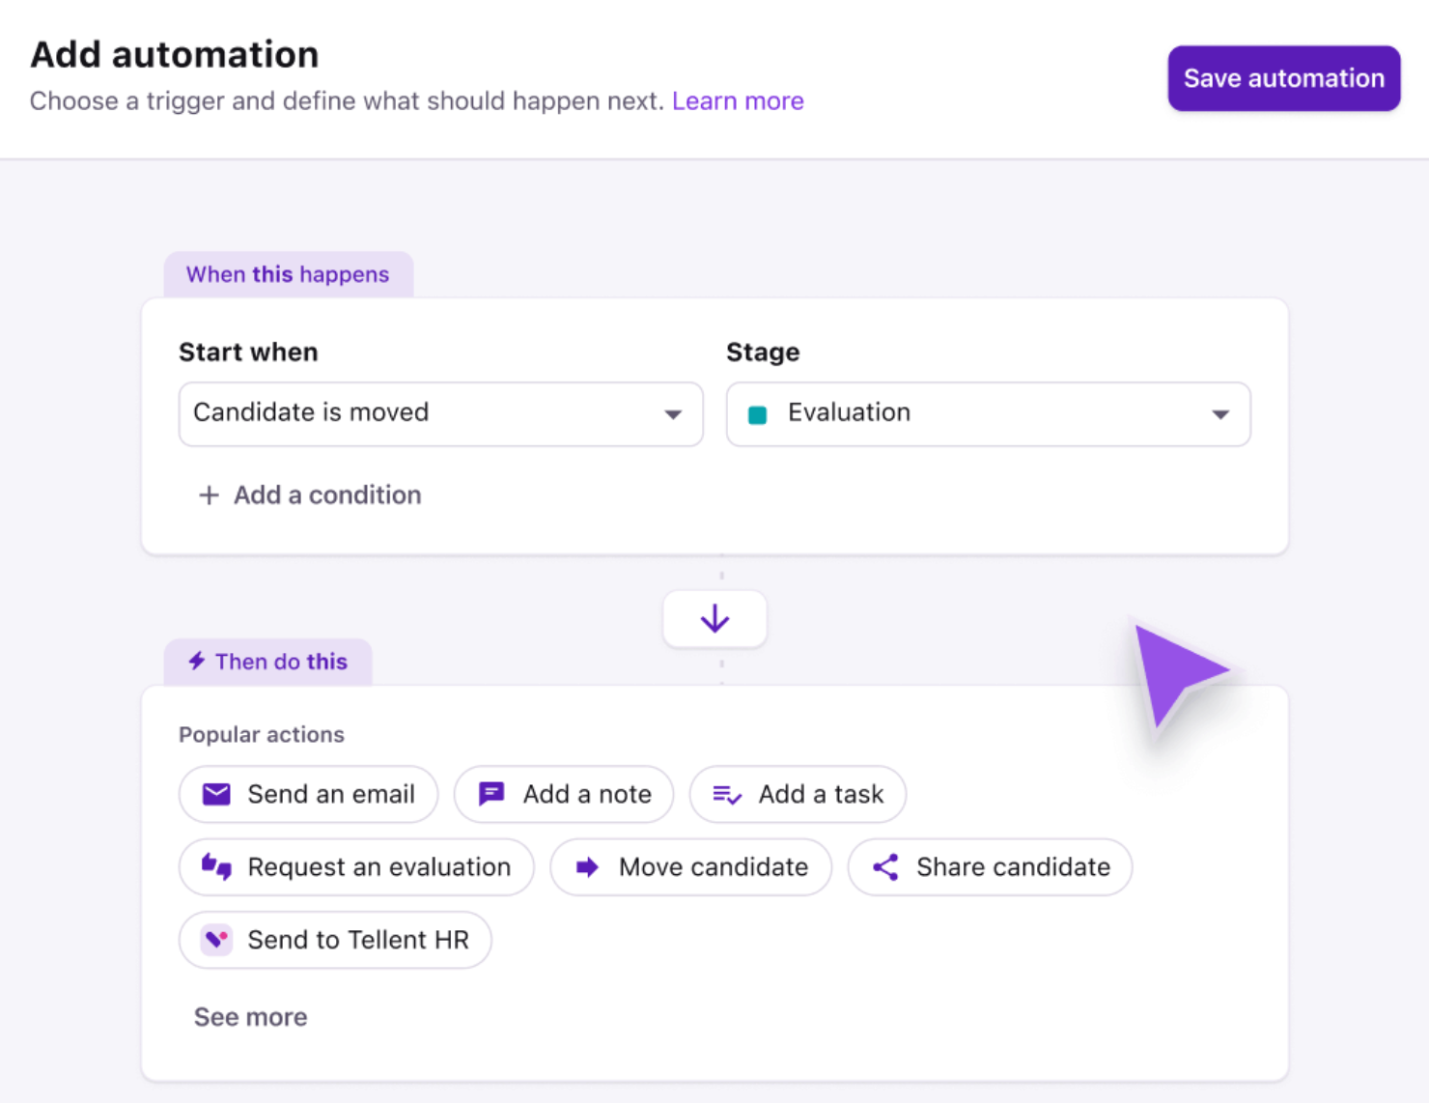Screen dimensions: 1429x1103
Task: Click the teal Evaluation stage color square
Action: click(x=758, y=414)
